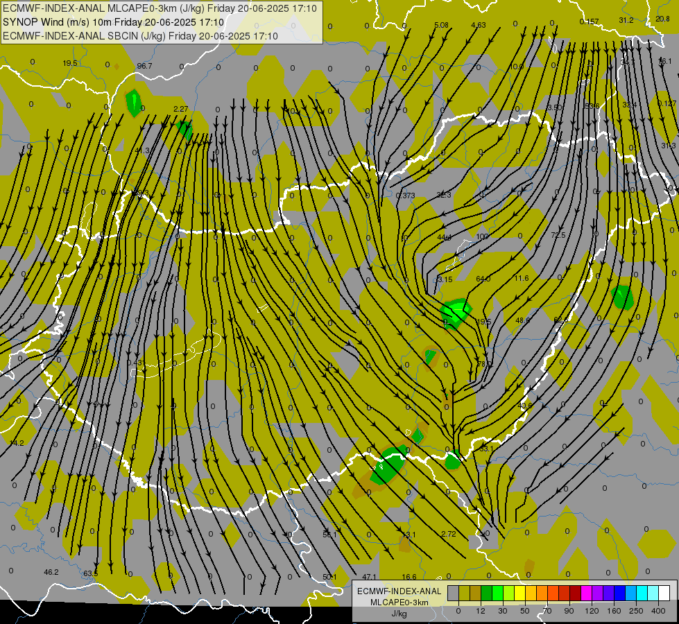Click the map value 64.0
The image size is (679, 624).
click(x=483, y=279)
